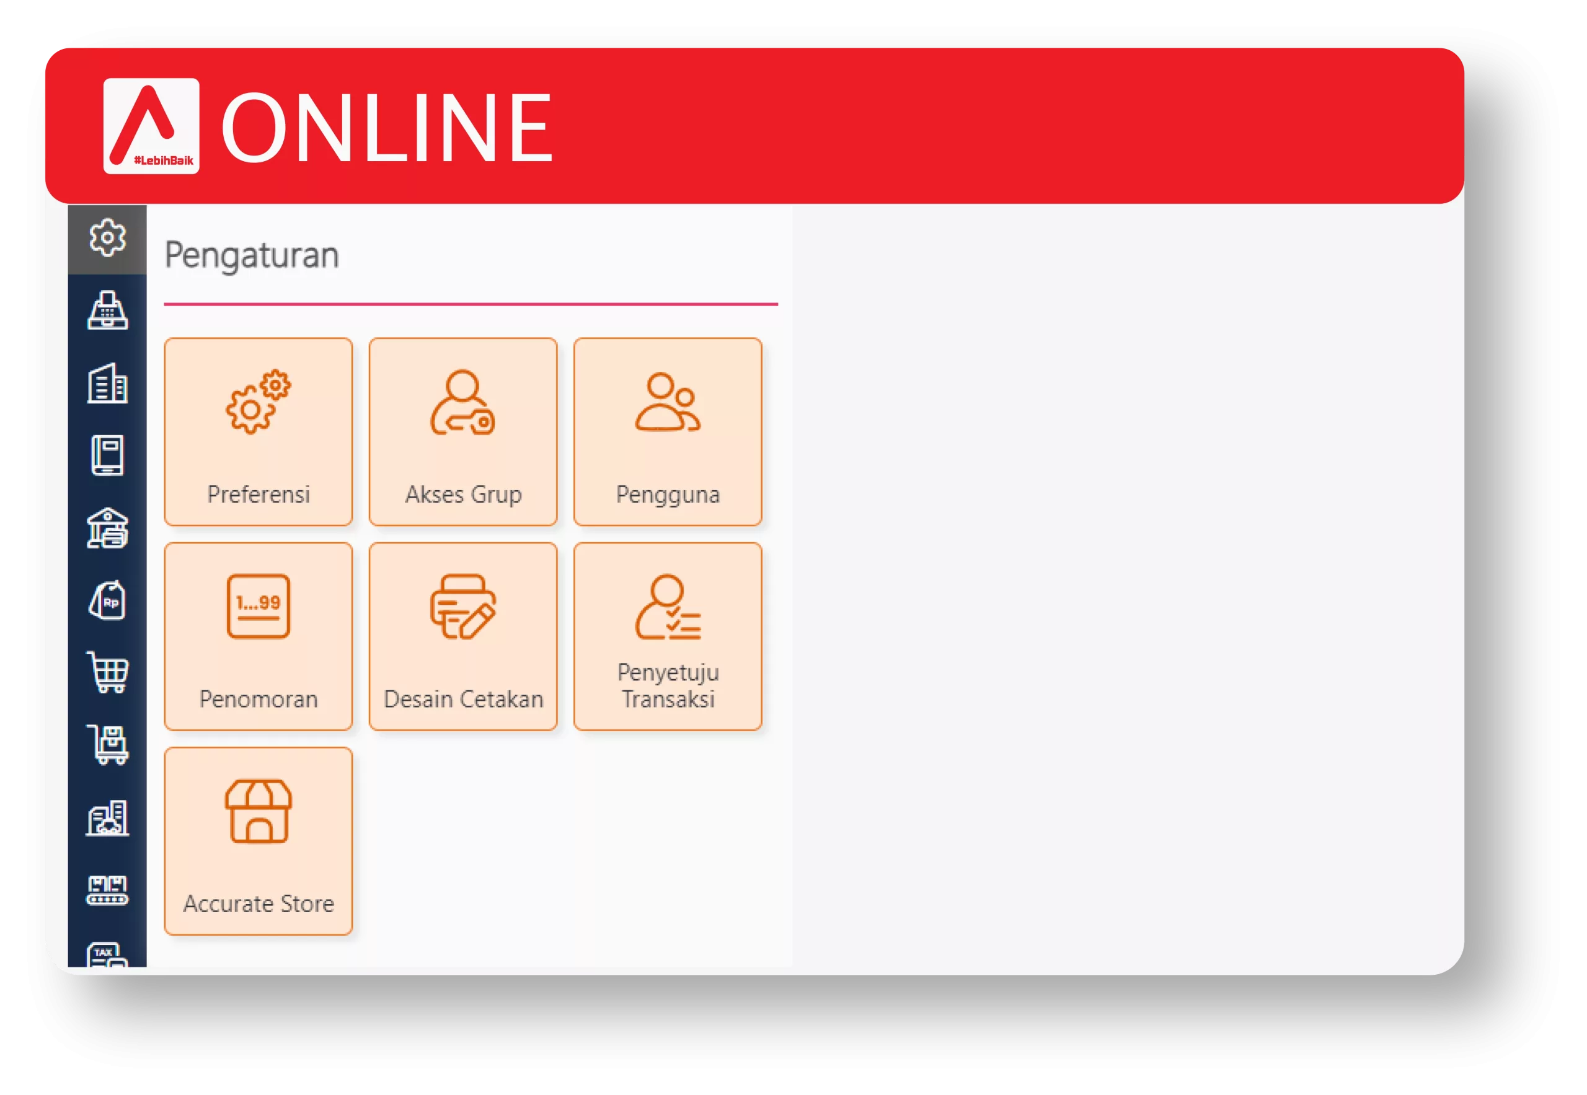Click the Pengaturan heading text

[252, 255]
